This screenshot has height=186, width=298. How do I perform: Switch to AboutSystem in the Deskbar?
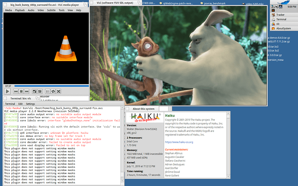(x=284, y=28)
